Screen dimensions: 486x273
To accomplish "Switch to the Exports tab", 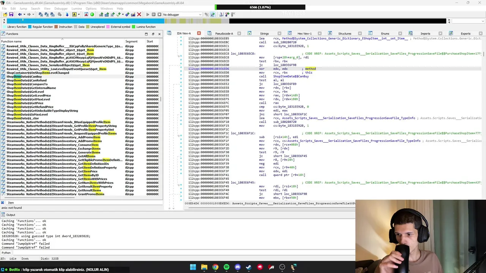I will (x=465, y=33).
